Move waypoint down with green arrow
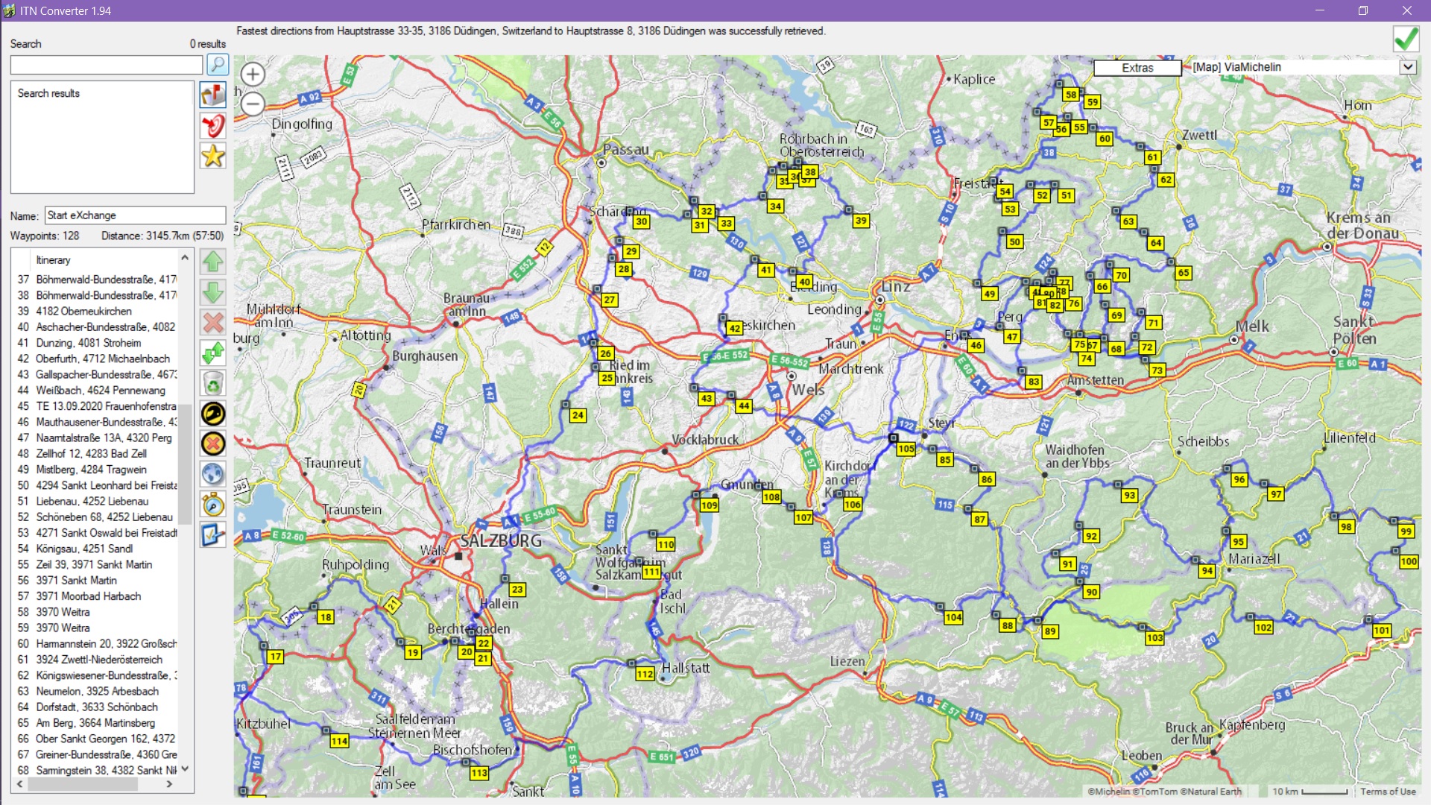The image size is (1431, 805). pyautogui.click(x=213, y=292)
